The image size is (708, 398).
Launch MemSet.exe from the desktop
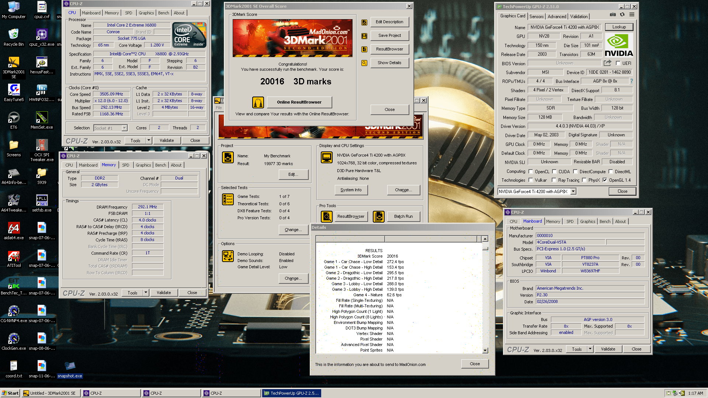42,121
